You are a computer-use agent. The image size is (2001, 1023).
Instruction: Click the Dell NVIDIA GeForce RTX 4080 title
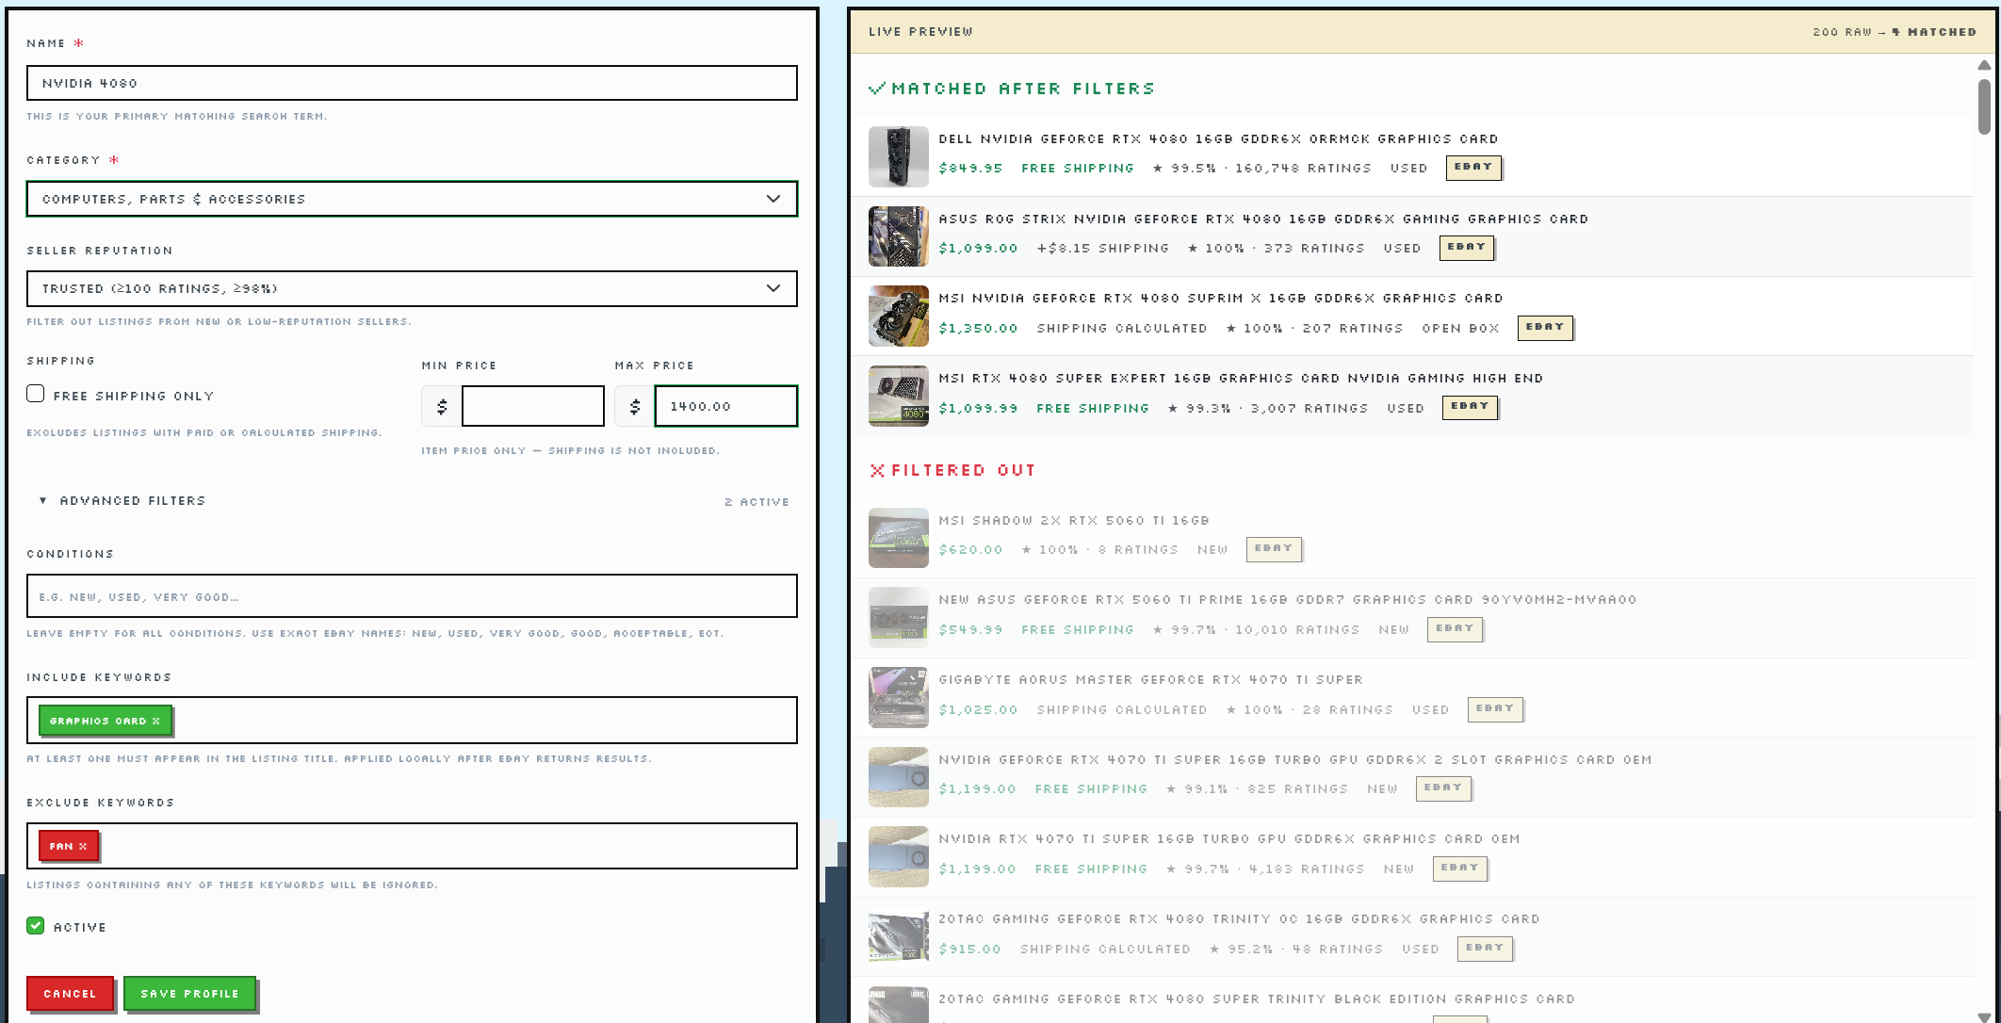(1218, 139)
